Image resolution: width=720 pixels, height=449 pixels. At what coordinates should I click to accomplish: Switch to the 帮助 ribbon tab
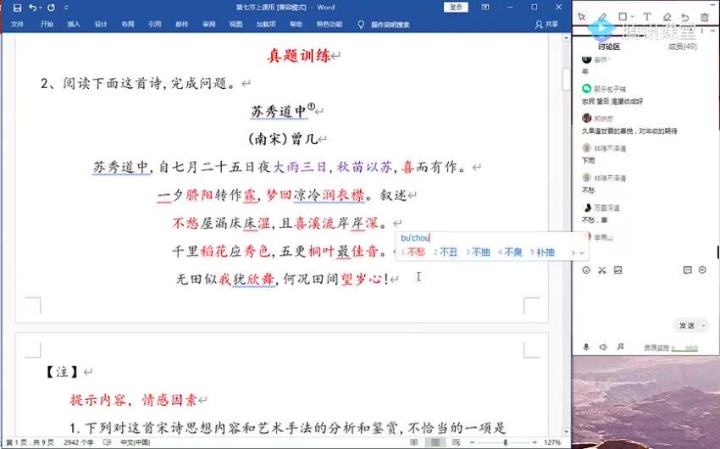(x=296, y=25)
